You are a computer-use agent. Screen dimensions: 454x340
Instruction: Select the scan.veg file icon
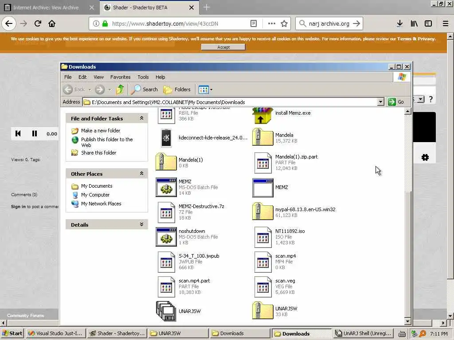click(x=262, y=287)
